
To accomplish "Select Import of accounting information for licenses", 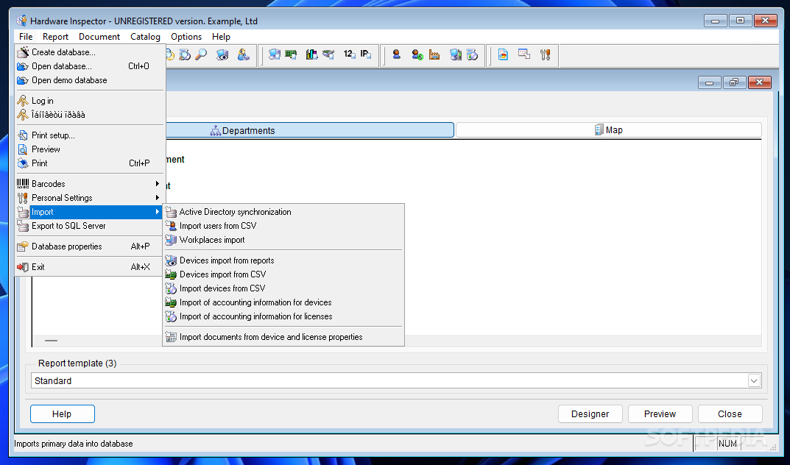I will (x=283, y=316).
